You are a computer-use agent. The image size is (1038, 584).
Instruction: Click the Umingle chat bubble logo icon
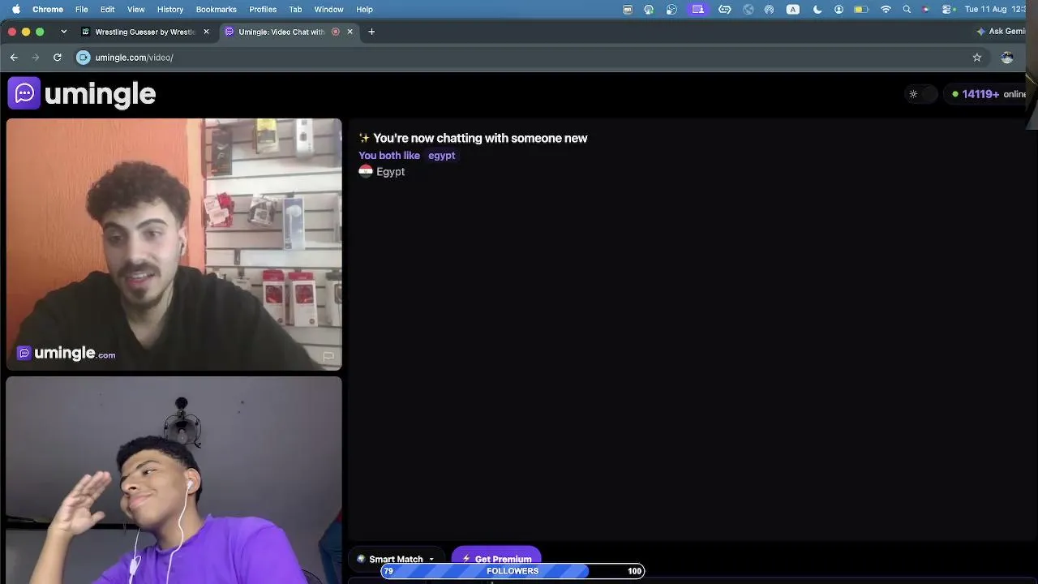[x=24, y=93]
